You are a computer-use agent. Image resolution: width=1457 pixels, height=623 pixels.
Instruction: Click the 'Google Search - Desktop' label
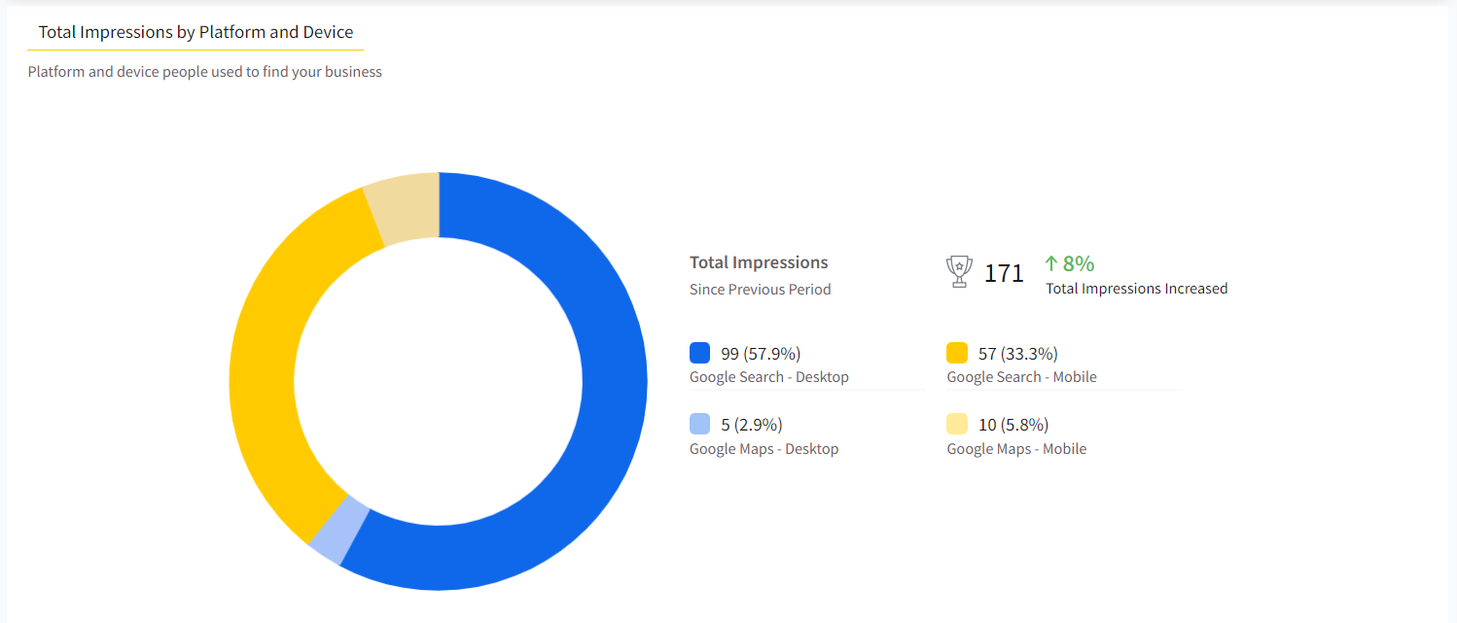pyautogui.click(x=769, y=377)
